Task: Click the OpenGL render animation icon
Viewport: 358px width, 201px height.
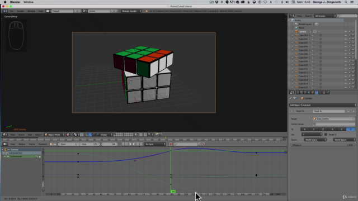Action: (x=160, y=135)
